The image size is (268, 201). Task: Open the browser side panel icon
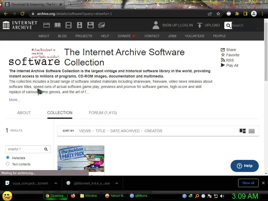point(245,14)
